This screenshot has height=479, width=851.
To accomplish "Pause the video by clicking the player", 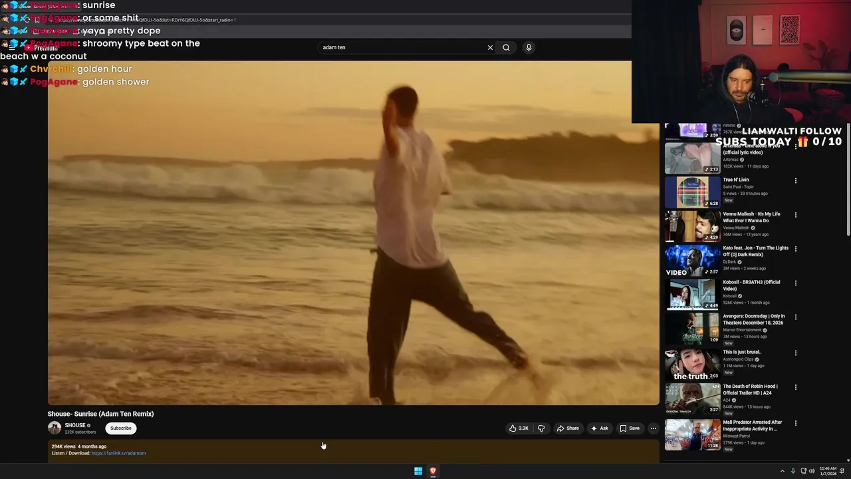I will 353,233.
